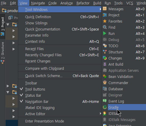The width and height of the screenshot is (146, 126).
Task: Click the IDEtalk person icon
Action: (105, 113)
